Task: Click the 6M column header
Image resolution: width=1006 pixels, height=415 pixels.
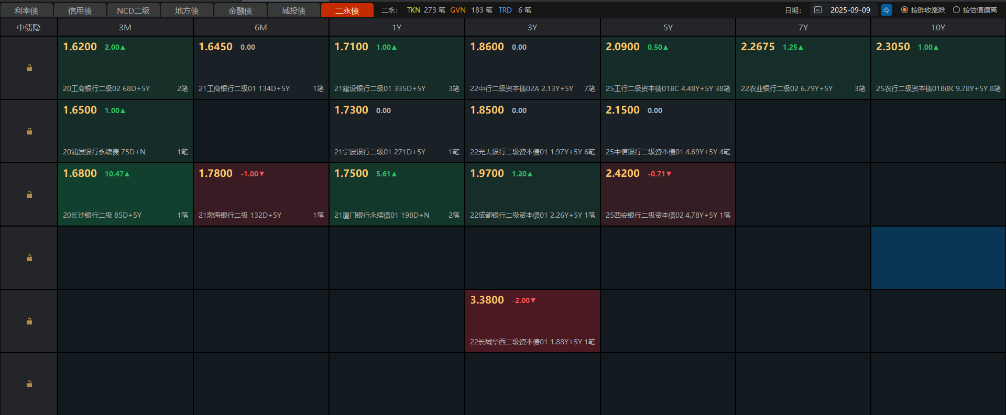Action: click(261, 27)
